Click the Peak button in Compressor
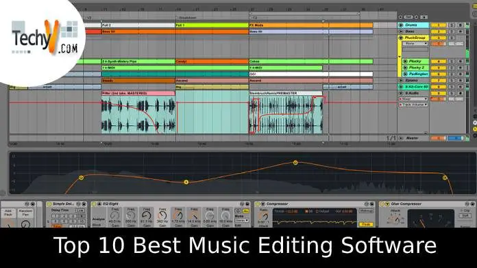 366,224
